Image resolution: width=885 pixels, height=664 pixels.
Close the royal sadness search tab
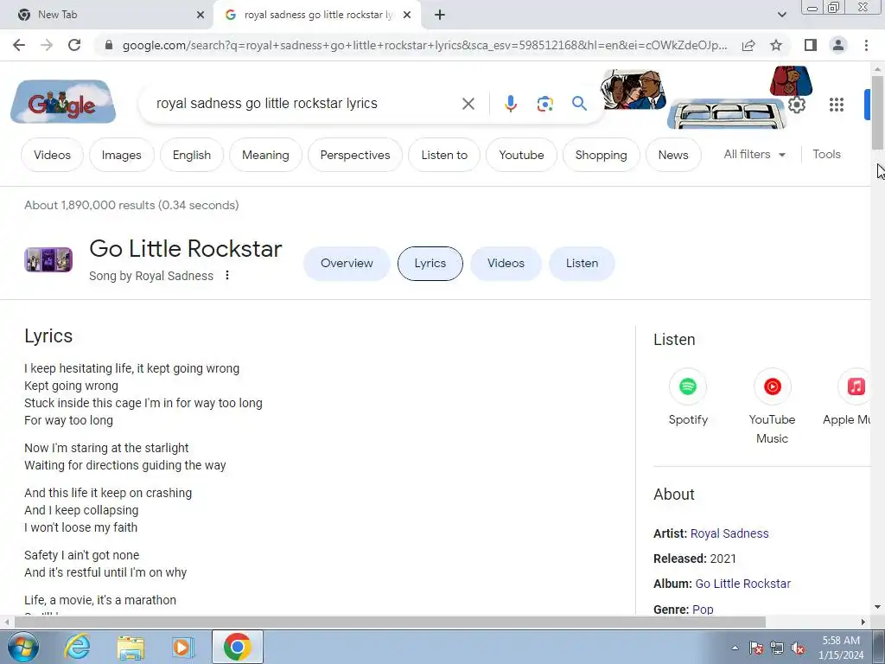tap(407, 15)
